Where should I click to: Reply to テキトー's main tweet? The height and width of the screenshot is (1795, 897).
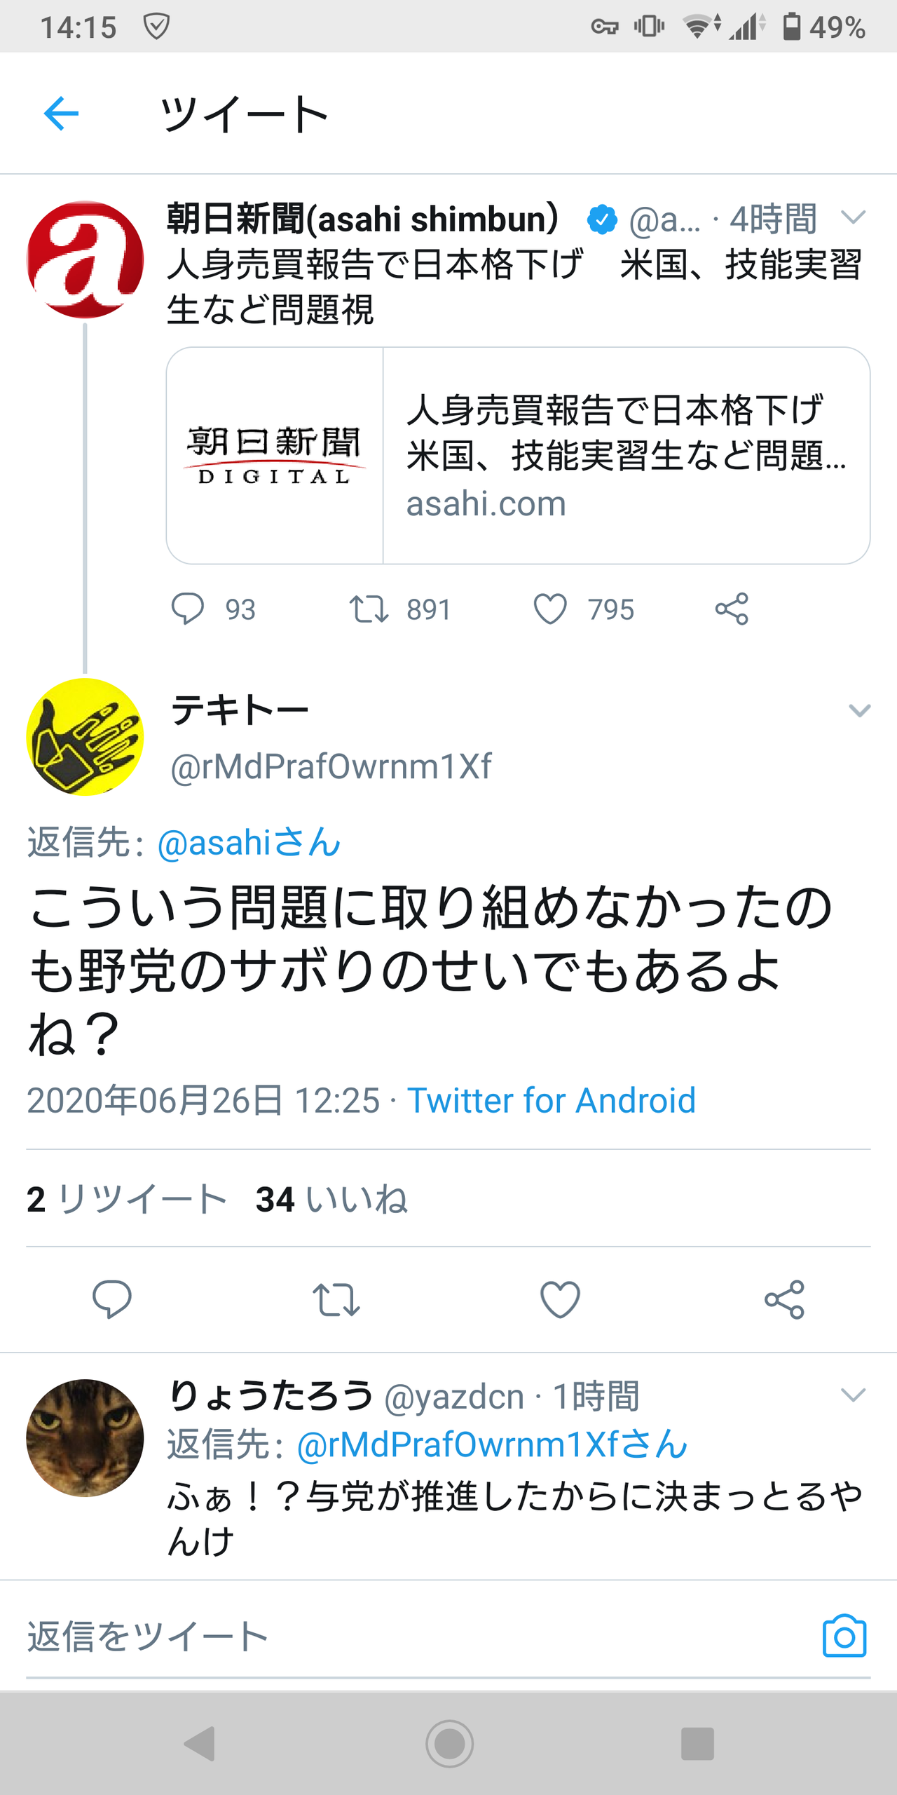pos(112,1299)
